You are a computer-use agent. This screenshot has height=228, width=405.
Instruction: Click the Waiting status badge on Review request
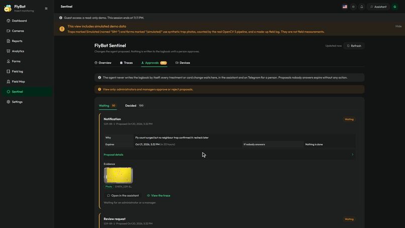point(349,219)
